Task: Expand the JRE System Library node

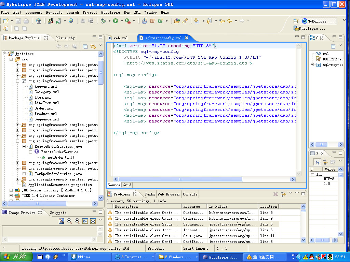Action: pyautogui.click(x=11, y=190)
